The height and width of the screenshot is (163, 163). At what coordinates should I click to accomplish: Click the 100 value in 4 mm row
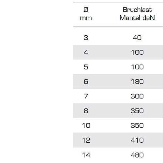tap(137, 52)
